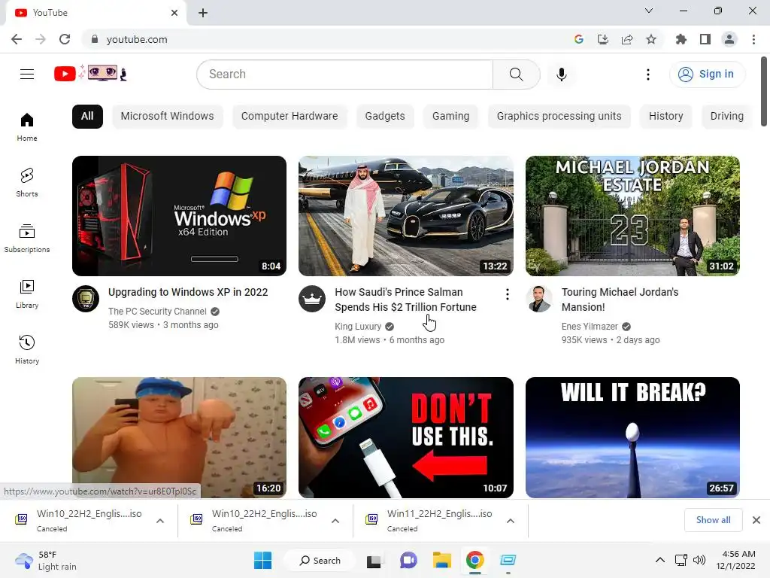Click the install app icon in address bar

coord(603,39)
